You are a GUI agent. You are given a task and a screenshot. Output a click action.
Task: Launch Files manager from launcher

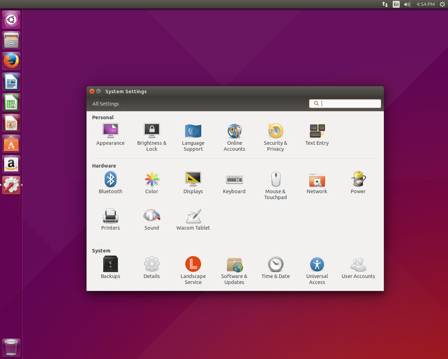pos(11,40)
